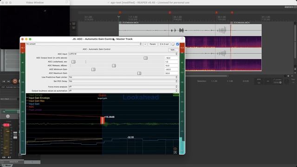The image size is (297, 167).
Task: Open the Force mono analysis dropdown
Action: pyautogui.click(x=123, y=87)
